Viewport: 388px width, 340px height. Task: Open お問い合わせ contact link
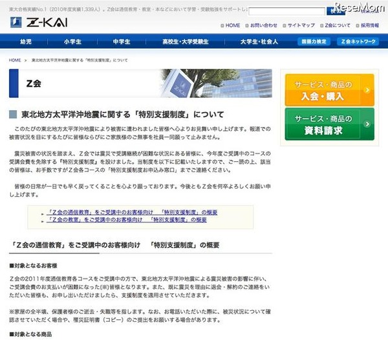(264, 25)
